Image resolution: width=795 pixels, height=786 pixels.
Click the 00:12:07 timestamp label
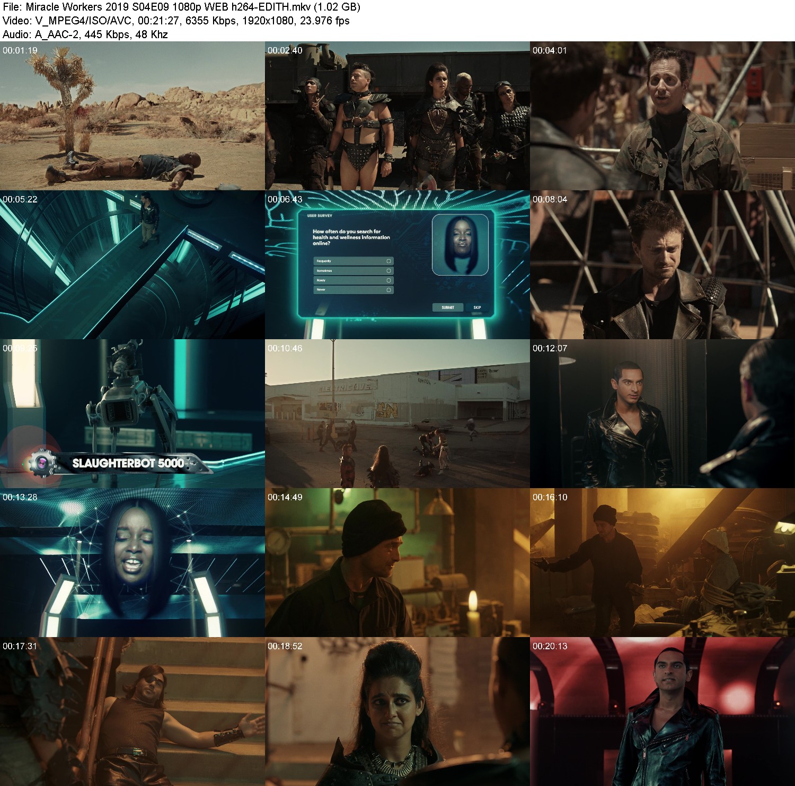550,348
